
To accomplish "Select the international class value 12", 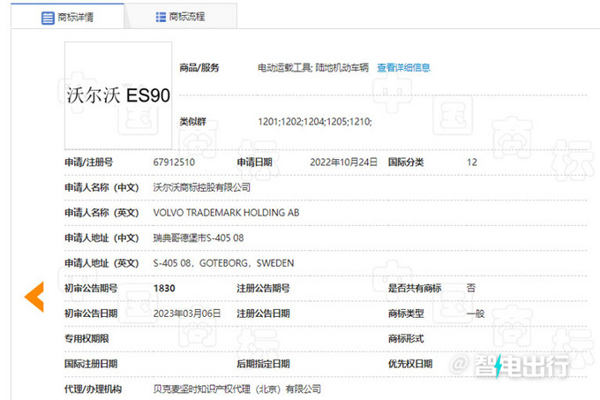I will 472,162.
